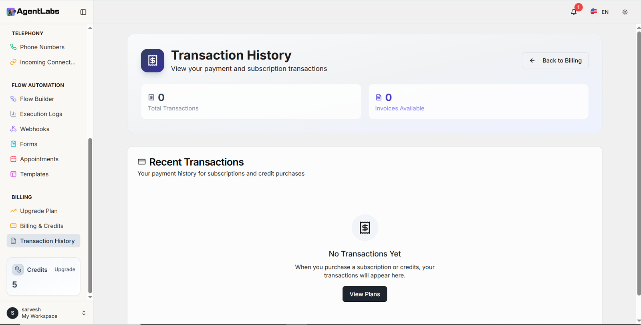Click the Billing & Credits card icon
Screen dimensions: 641x325
(13, 226)
